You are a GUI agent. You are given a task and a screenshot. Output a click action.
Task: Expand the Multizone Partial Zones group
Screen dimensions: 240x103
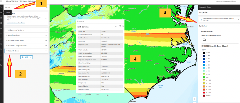6,41
